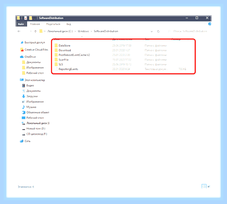Select CD-дисковод (F:) drive
The image size is (227, 204).
pyautogui.click(x=37, y=134)
